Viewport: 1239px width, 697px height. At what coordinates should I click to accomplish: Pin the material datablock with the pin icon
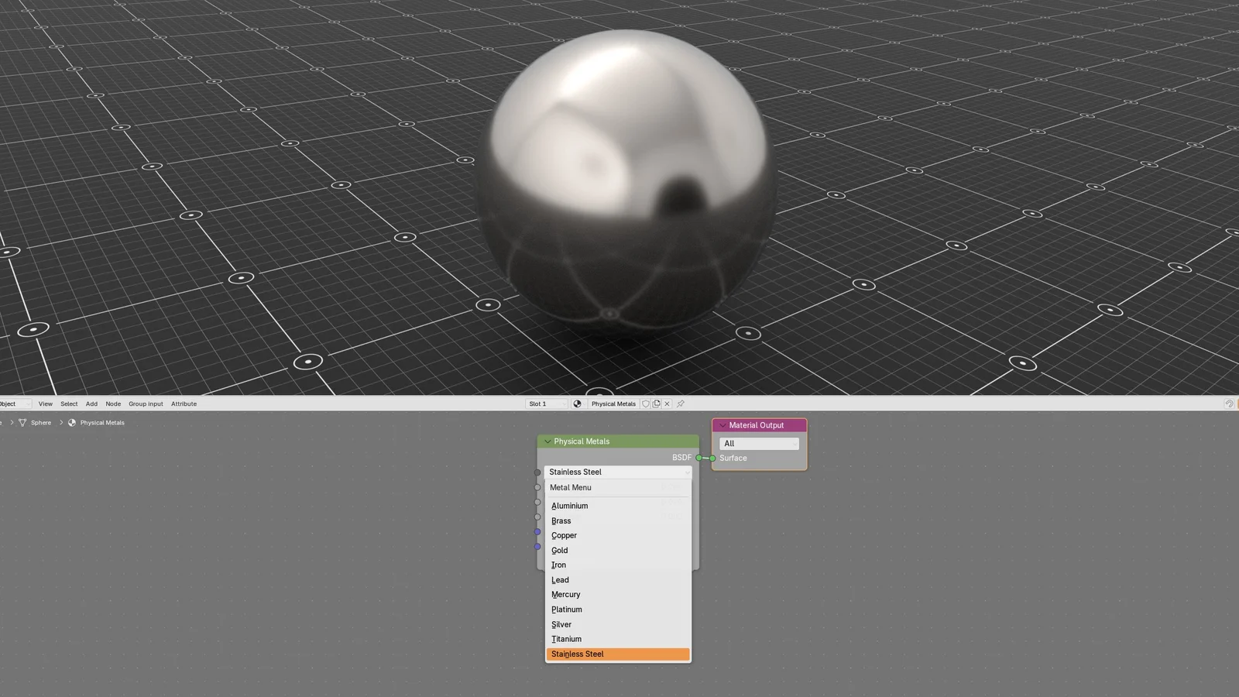(681, 403)
